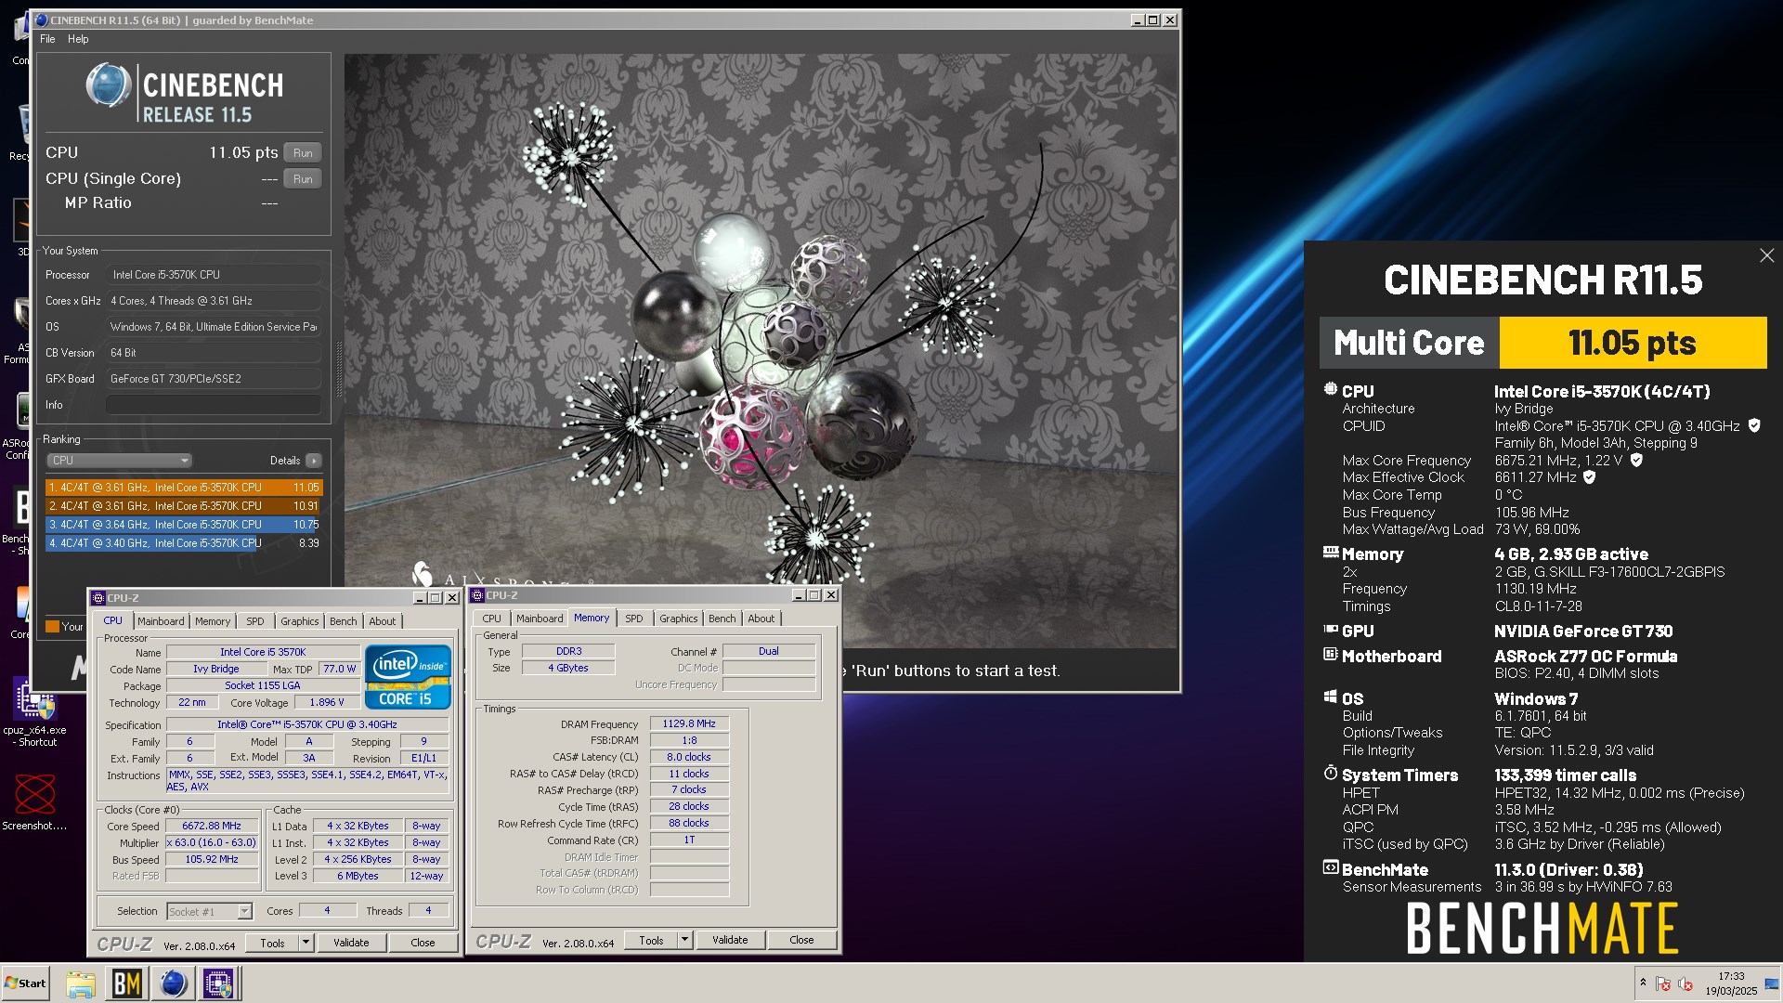This screenshot has height=1003, width=1783.
Task: Open the BenchMate taskbar icon
Action: [126, 983]
